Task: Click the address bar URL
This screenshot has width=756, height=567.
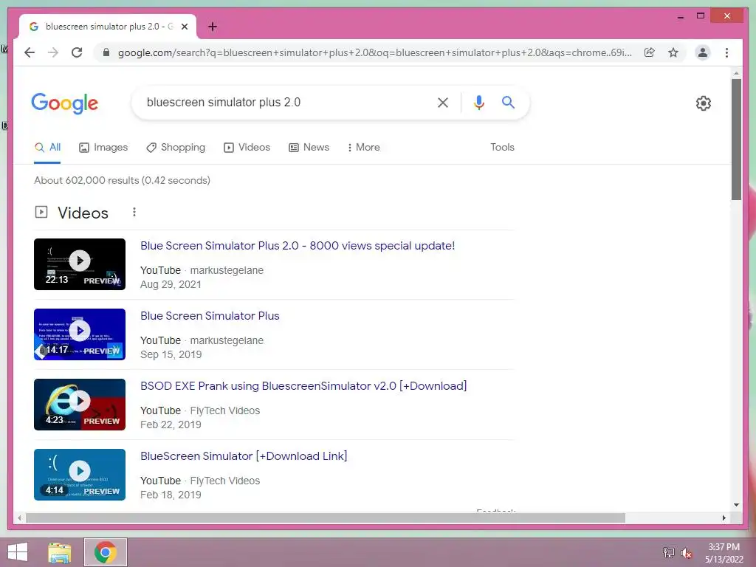Action: point(374,52)
